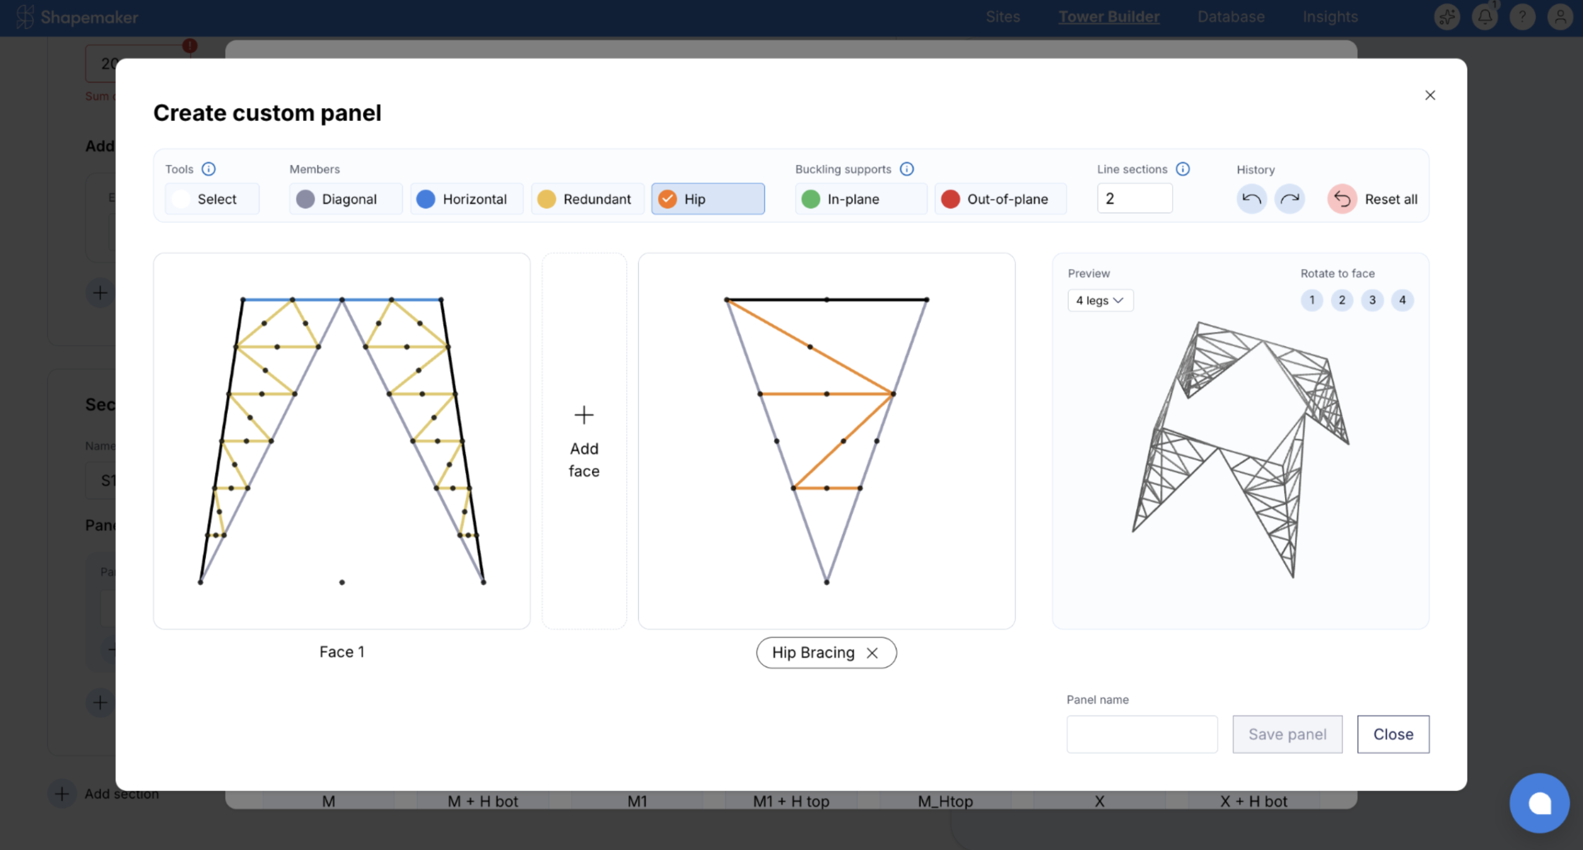Open the Sites tab

[1003, 17]
